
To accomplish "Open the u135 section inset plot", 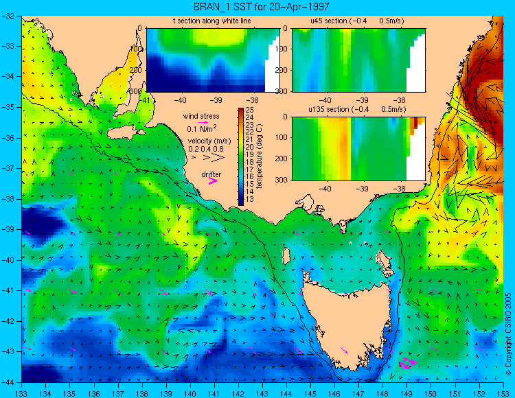I will click(358, 149).
